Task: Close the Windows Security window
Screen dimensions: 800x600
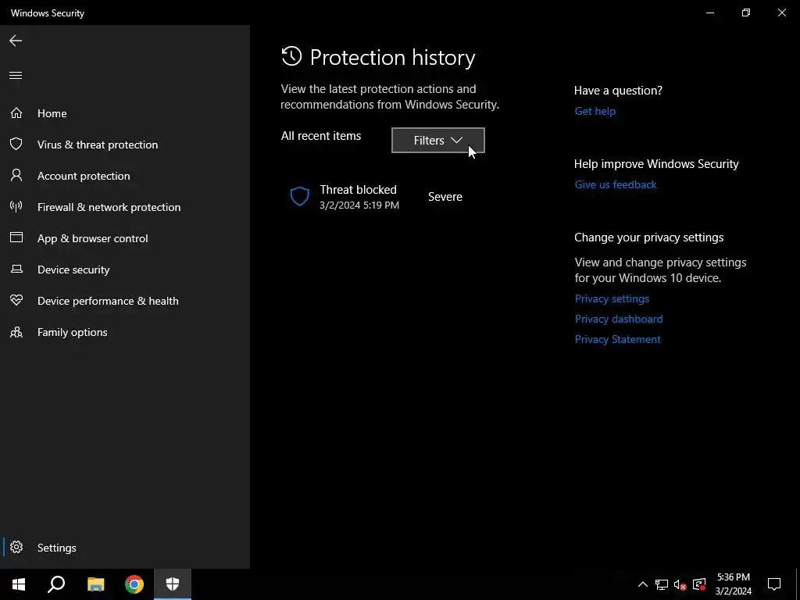Action: [781, 12]
